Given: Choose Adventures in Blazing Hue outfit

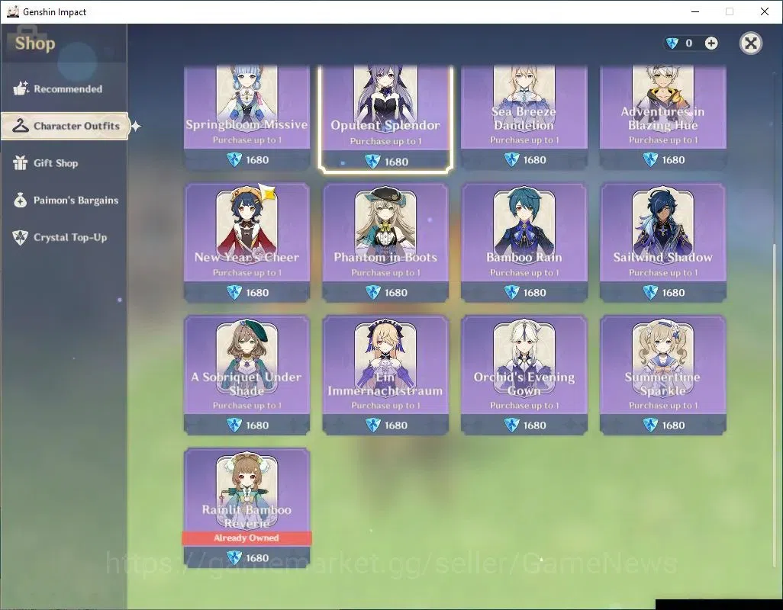Looking at the screenshot, I should 662,117.
